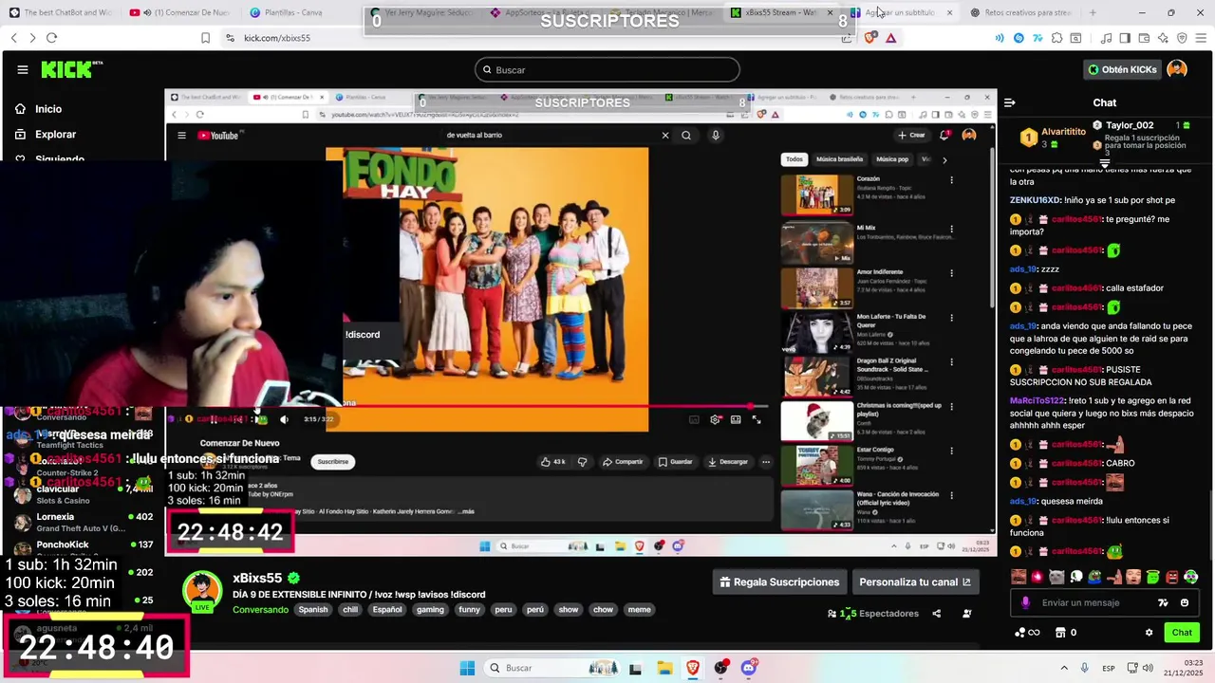Open the Brave VPN shield icon
This screenshot has width=1215, height=683.
coord(1182,38)
